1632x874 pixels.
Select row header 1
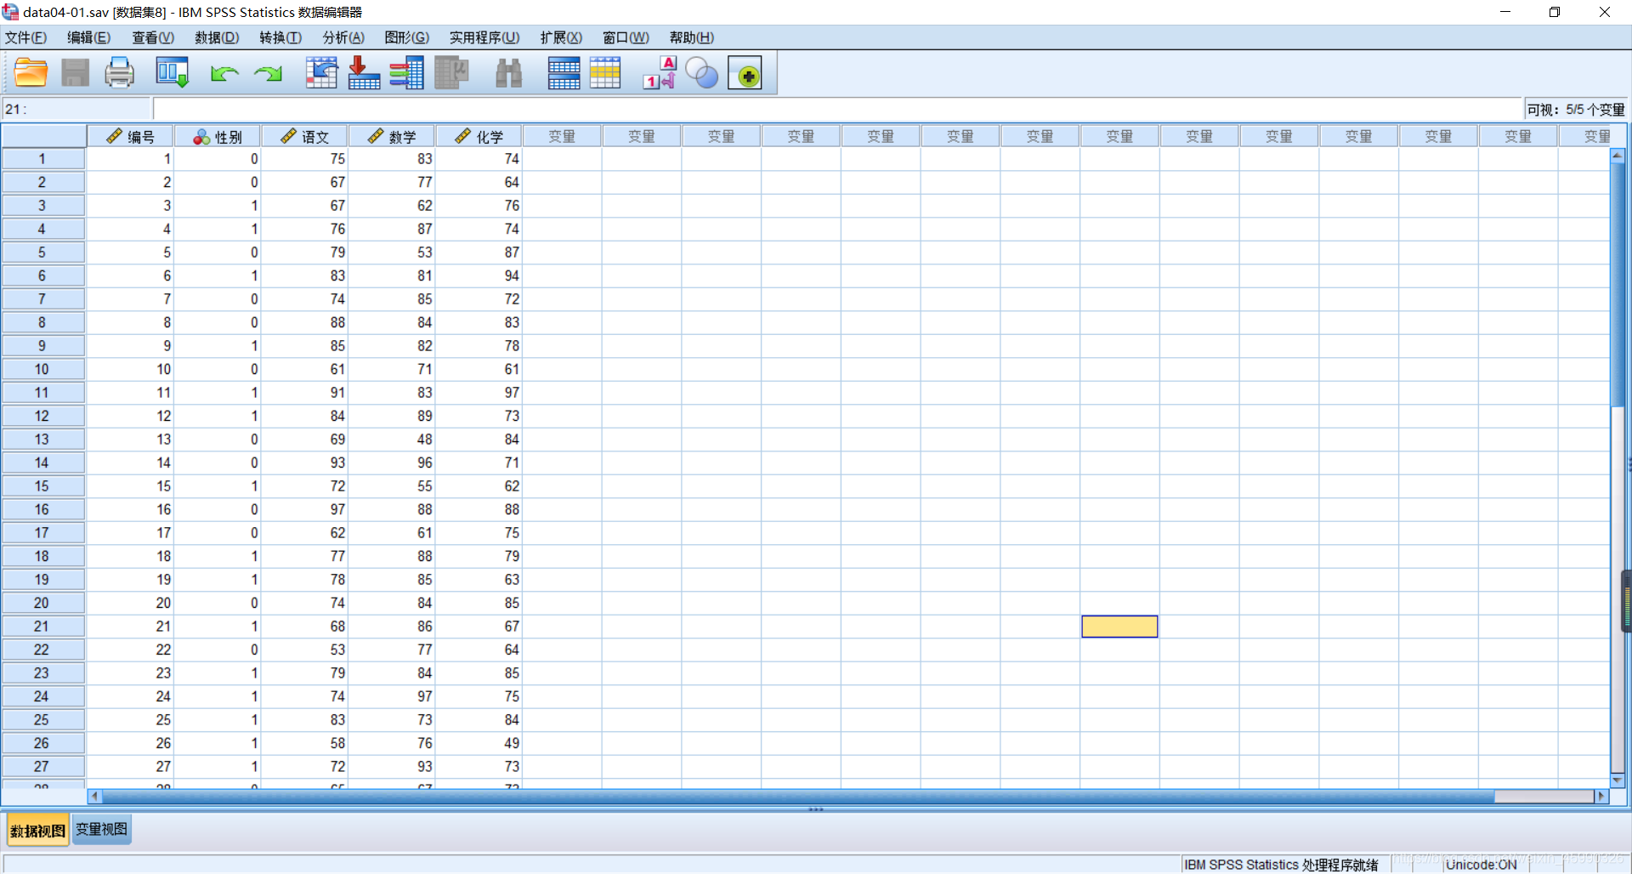point(42,159)
